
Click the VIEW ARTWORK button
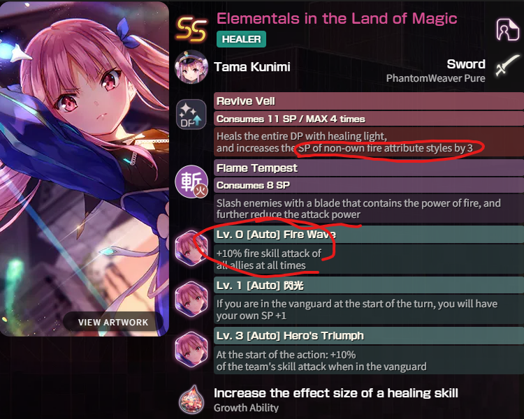click(113, 322)
